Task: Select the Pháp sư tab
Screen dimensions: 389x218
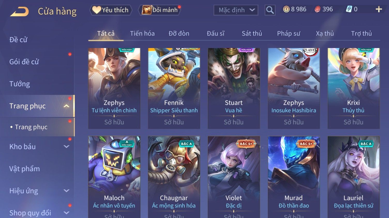Action: [288, 33]
